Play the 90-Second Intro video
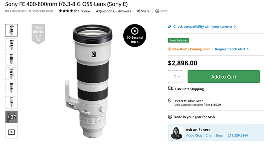Screen dimensions: 264x144 [135, 35]
